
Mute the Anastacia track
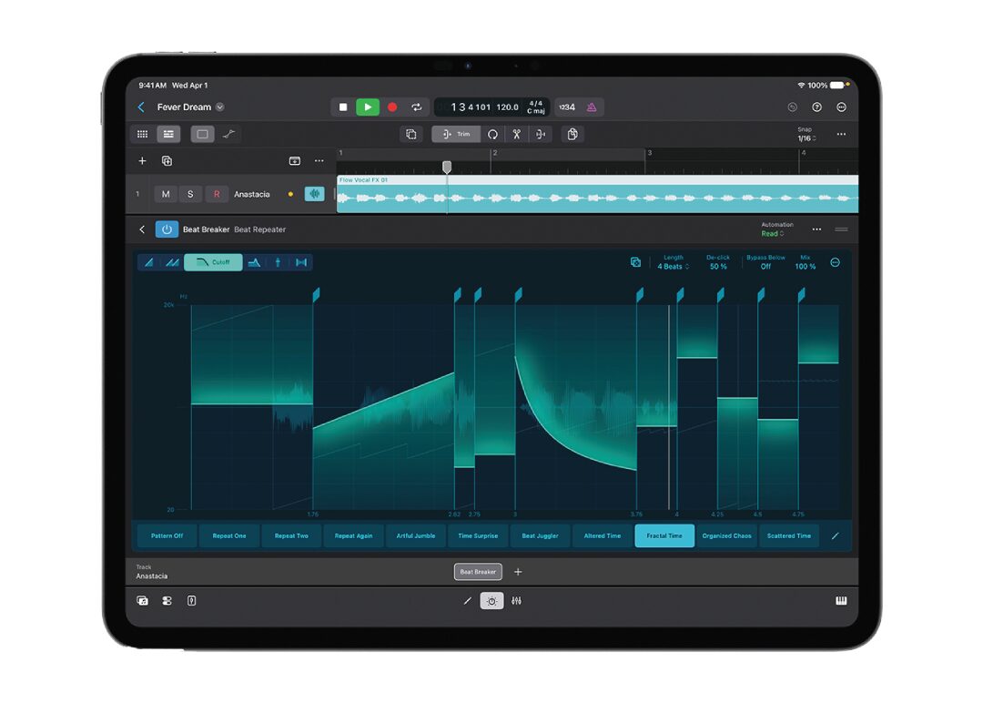(x=166, y=194)
